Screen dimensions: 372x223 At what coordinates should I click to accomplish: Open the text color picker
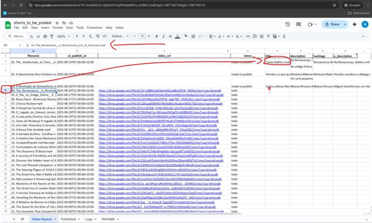177,37
